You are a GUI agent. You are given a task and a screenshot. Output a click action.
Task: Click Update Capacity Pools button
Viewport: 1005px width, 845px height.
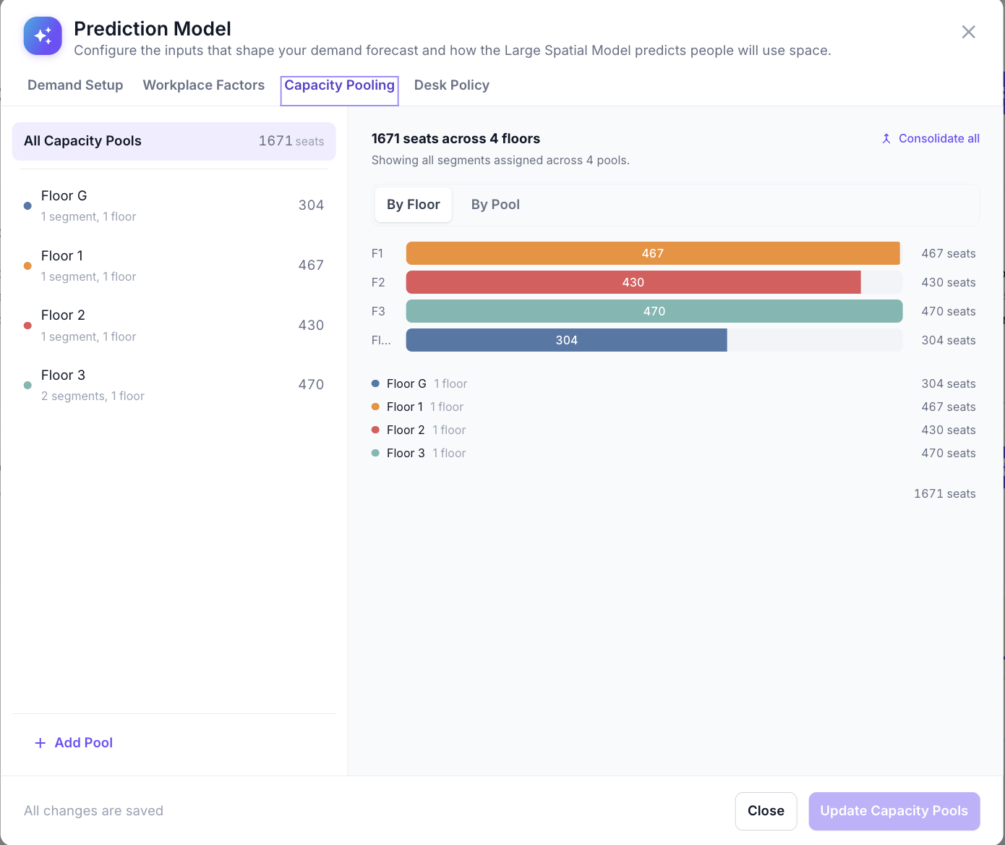[x=894, y=811]
